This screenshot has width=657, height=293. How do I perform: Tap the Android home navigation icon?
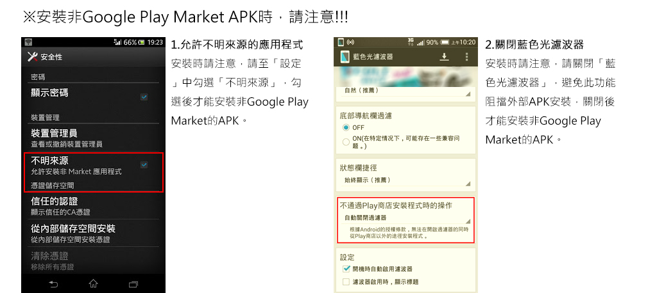click(93, 284)
